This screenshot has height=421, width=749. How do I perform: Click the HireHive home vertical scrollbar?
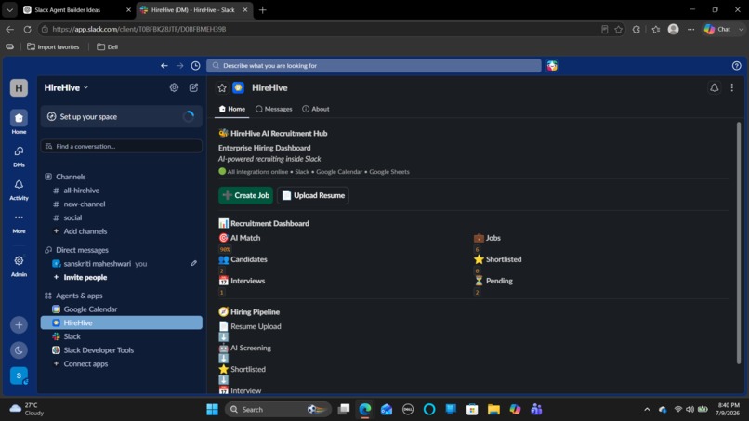(739, 243)
